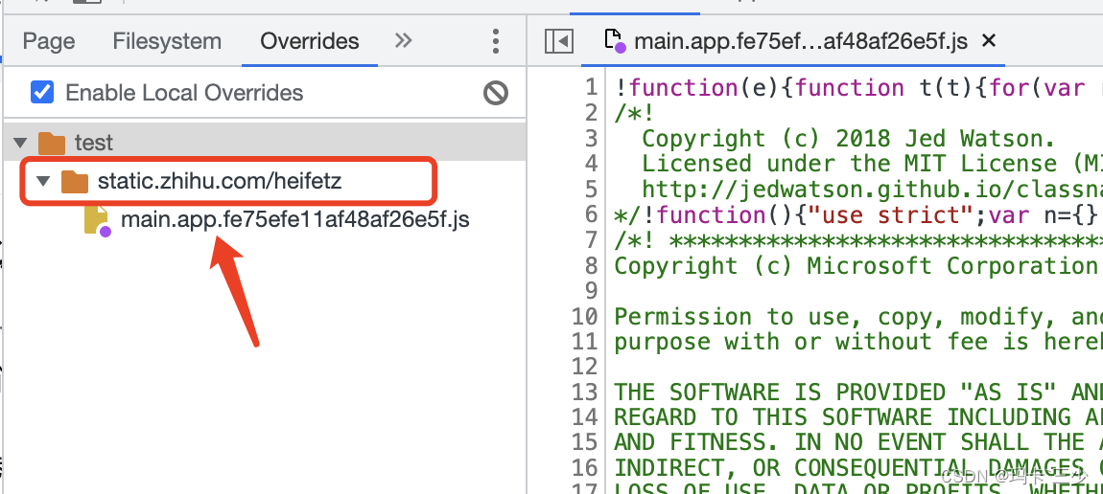Collapse the test folder arrow
Screen dimensions: 1103x494
(x=21, y=144)
